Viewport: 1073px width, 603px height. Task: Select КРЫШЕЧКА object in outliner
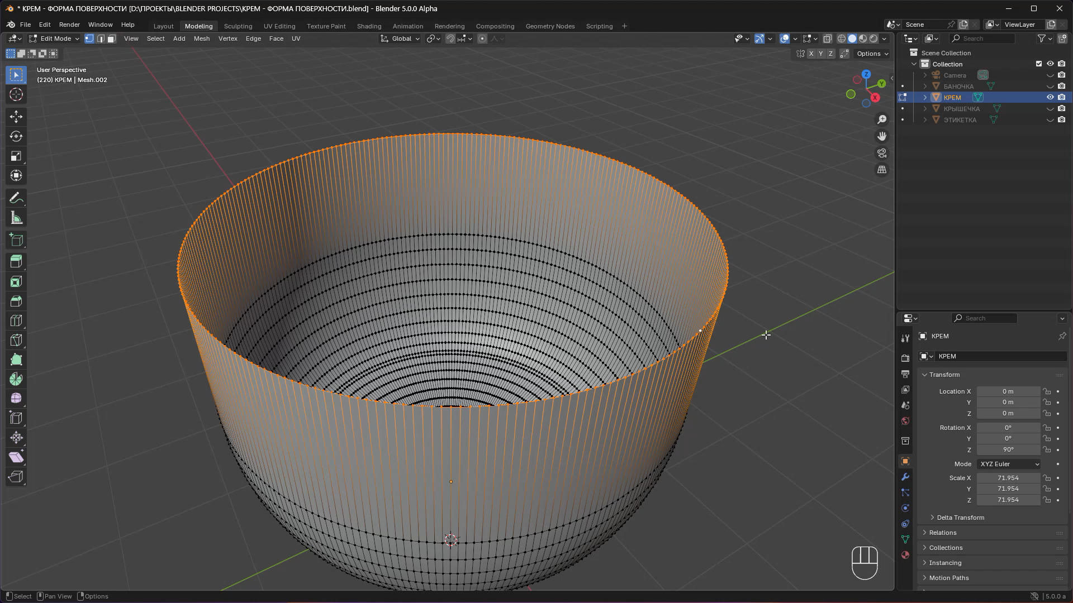(x=961, y=108)
